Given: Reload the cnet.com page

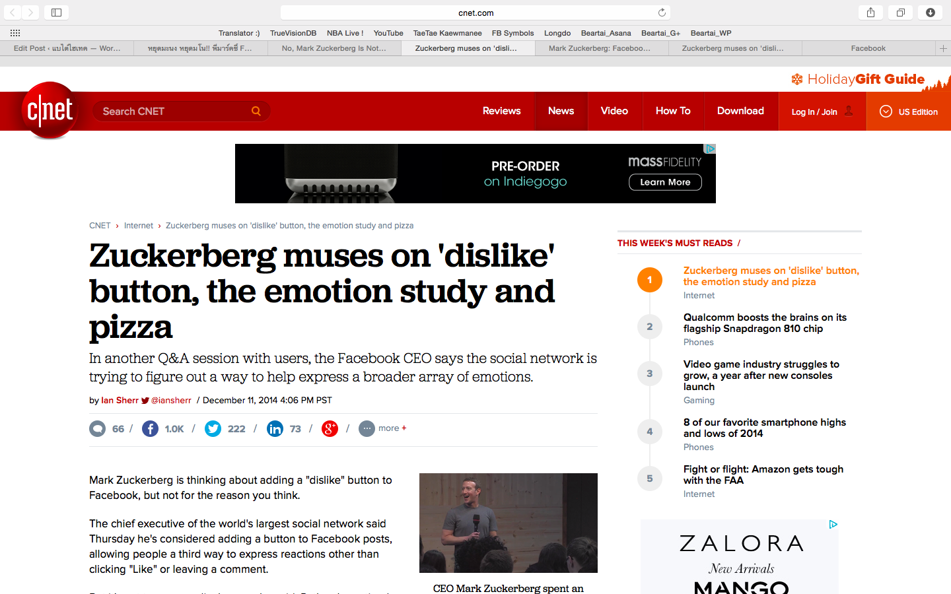Looking at the screenshot, I should [x=662, y=13].
